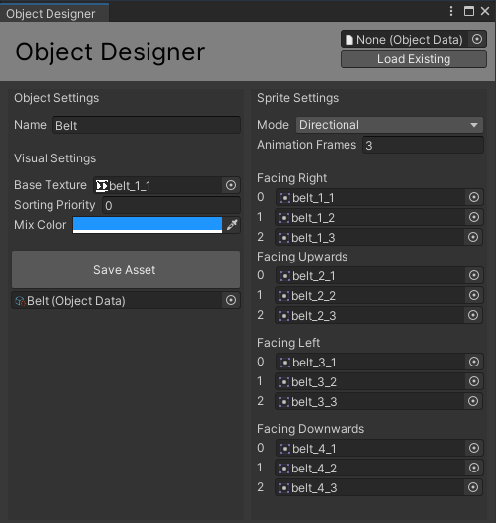Open picker for belt_2_3 sprite slot

(x=473, y=315)
